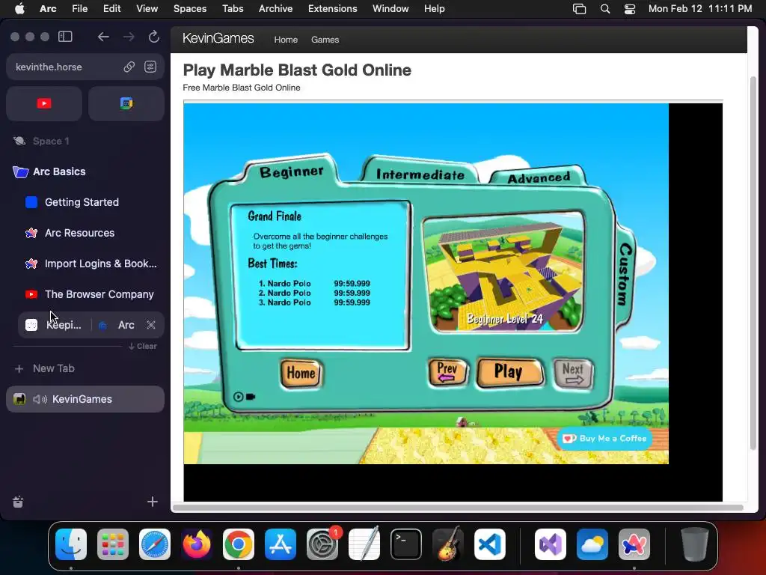Viewport: 766px width, 575px height.
Task: Open the Extensions menu
Action: point(332,8)
